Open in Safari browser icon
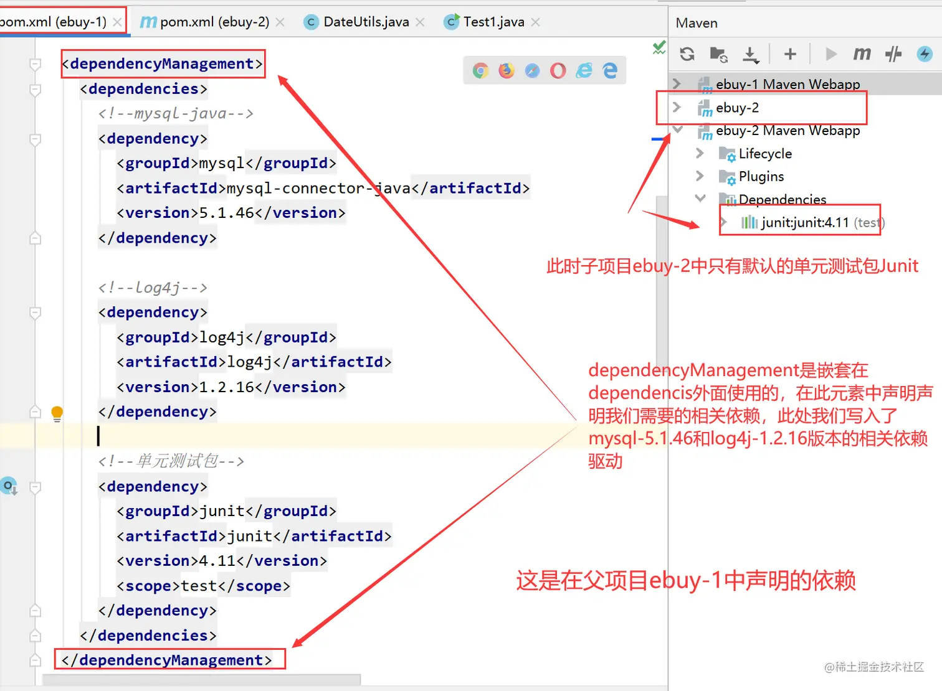 pos(532,70)
